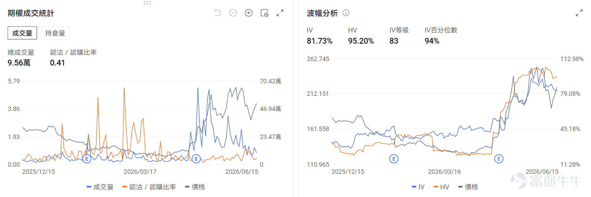Screen dimensions: 591x197
Task: Click the 1.93 ratio axis label
Action: (14, 137)
